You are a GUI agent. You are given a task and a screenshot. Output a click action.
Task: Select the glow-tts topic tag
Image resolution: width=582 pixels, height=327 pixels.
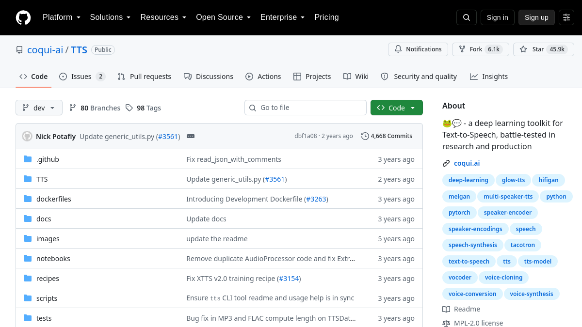(513, 180)
